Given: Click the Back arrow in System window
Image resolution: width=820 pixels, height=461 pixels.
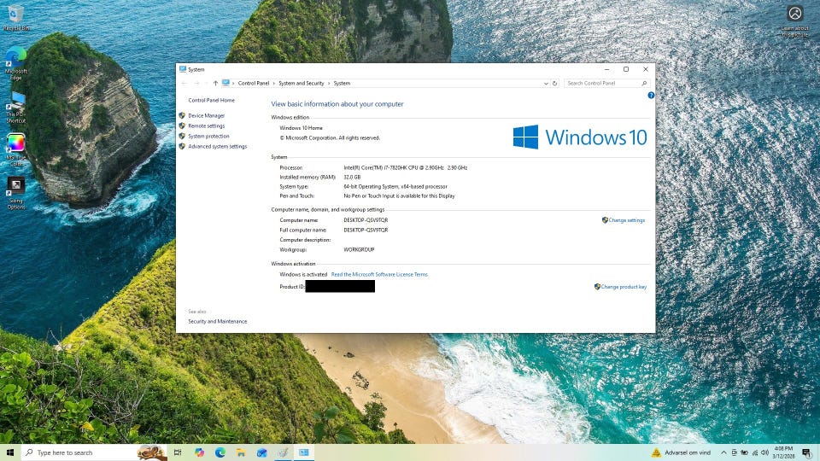Looking at the screenshot, I should click(x=184, y=83).
